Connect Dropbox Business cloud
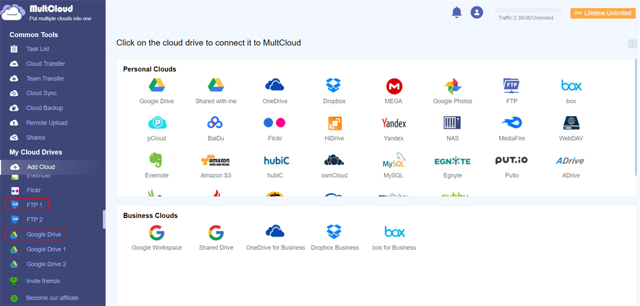The width and height of the screenshot is (640, 306). click(334, 238)
